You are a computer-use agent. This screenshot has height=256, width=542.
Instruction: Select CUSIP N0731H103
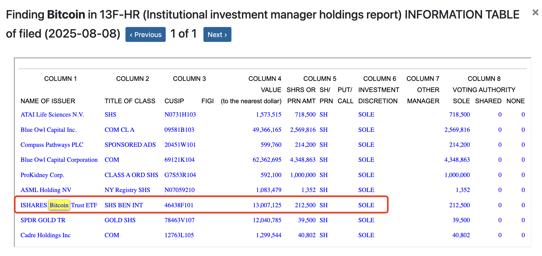click(180, 114)
